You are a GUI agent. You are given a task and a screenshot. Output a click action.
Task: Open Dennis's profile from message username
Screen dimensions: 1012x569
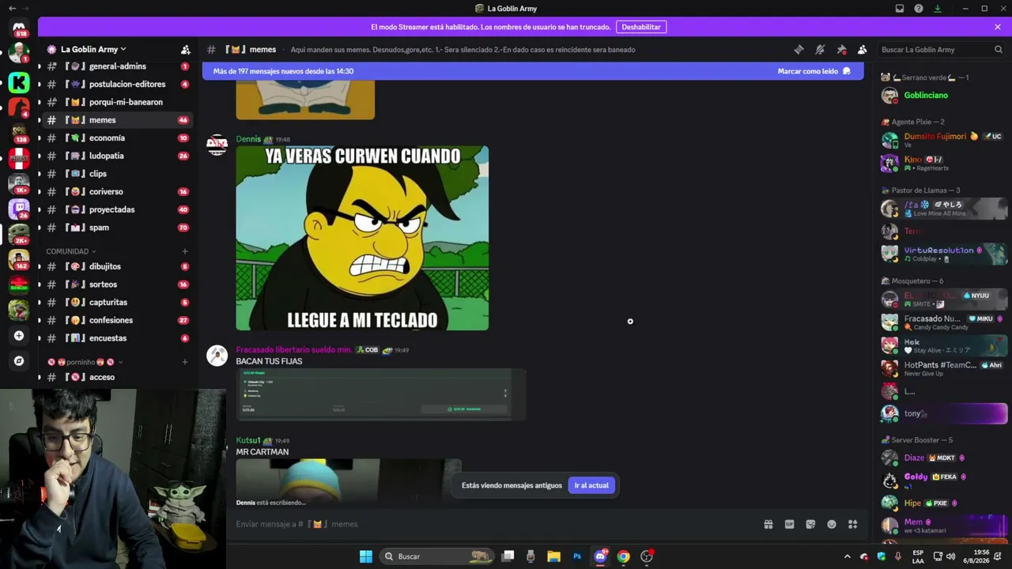tap(247, 139)
